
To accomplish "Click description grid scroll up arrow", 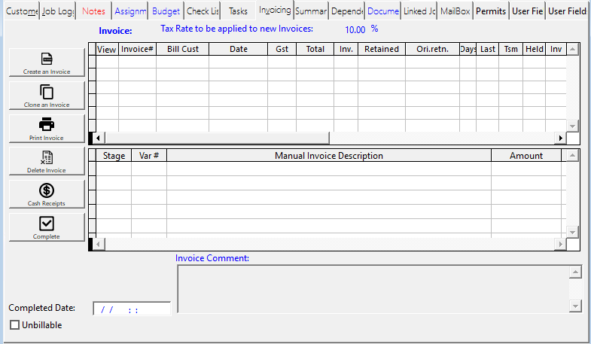I will click(572, 155).
